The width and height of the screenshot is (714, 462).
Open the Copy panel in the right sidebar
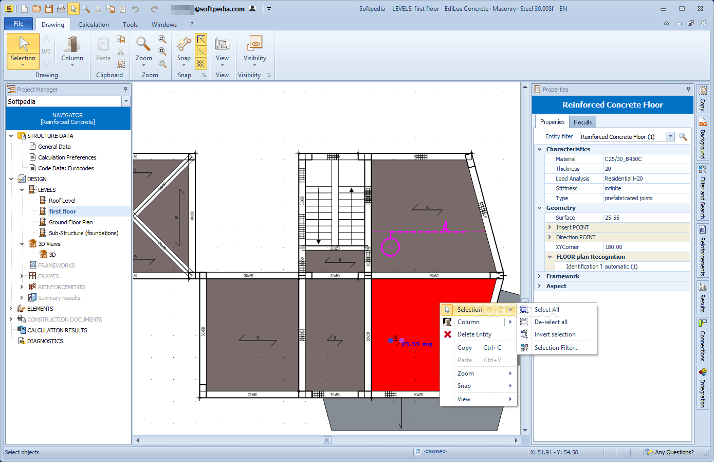(702, 99)
